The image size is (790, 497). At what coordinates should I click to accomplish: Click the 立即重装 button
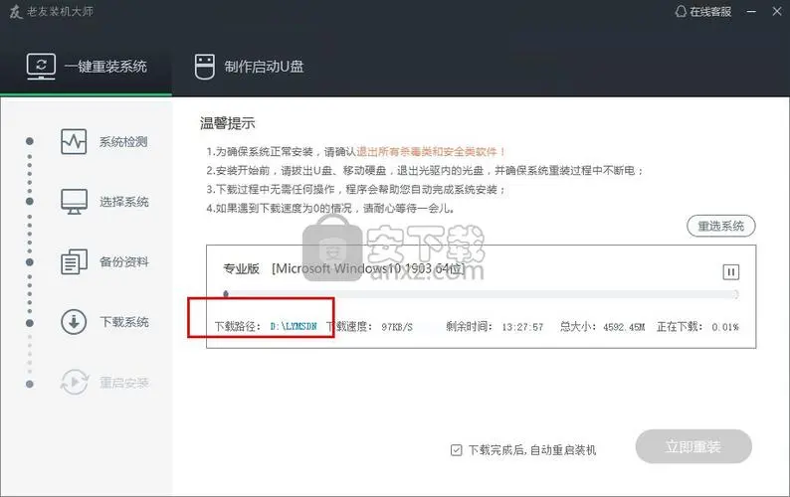pos(693,446)
